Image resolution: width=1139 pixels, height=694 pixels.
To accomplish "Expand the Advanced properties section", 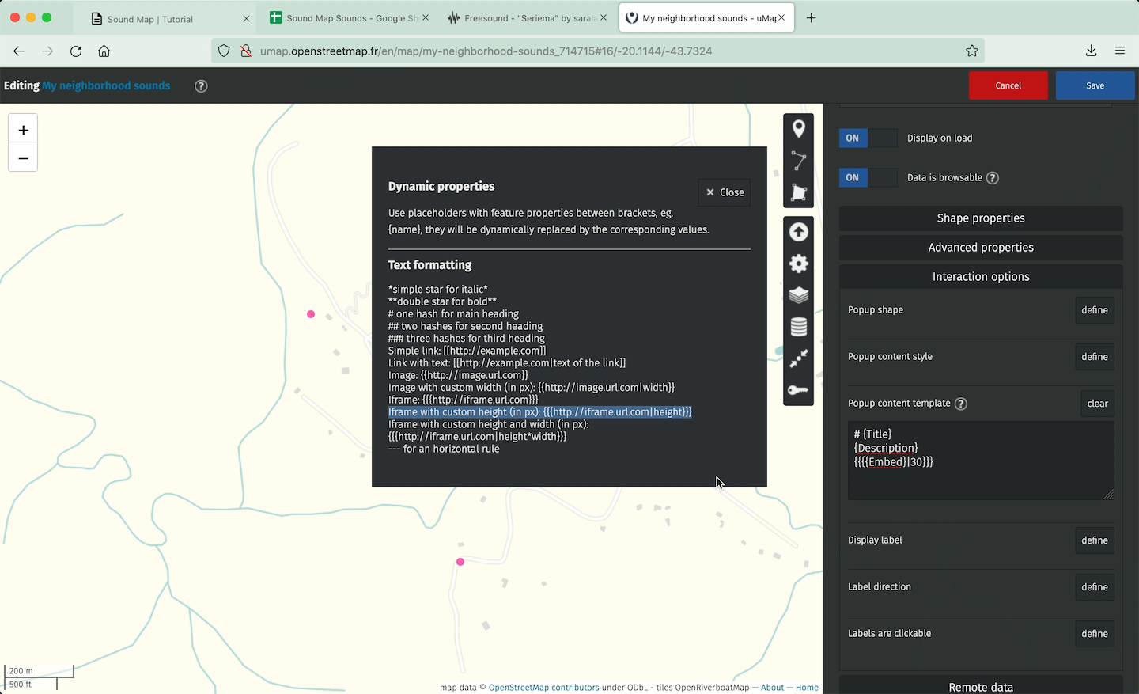I will point(980,248).
